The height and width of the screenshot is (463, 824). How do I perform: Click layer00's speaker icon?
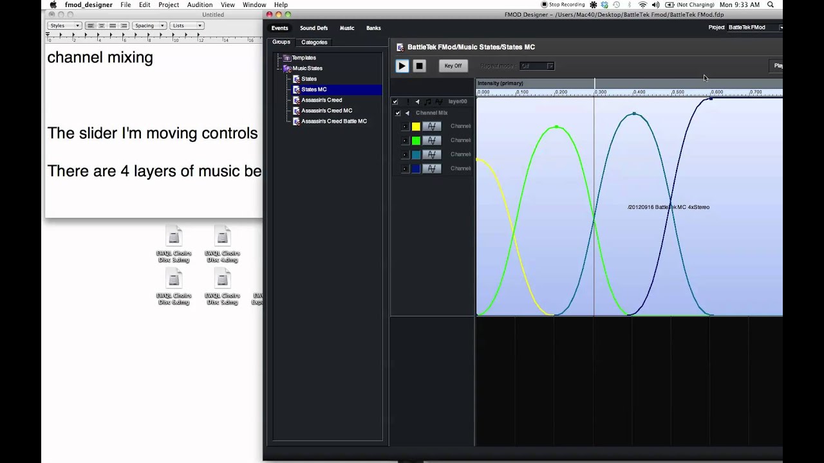point(417,102)
